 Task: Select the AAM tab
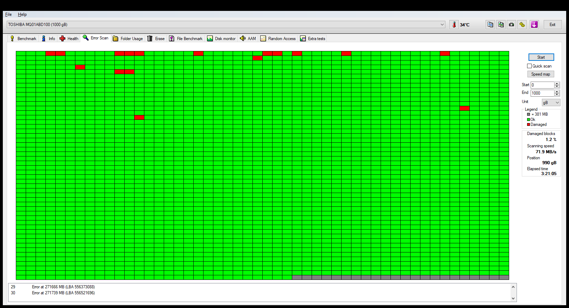tap(248, 39)
